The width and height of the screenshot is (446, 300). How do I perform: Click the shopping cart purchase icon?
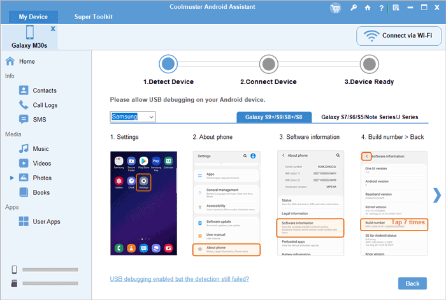tap(335, 8)
